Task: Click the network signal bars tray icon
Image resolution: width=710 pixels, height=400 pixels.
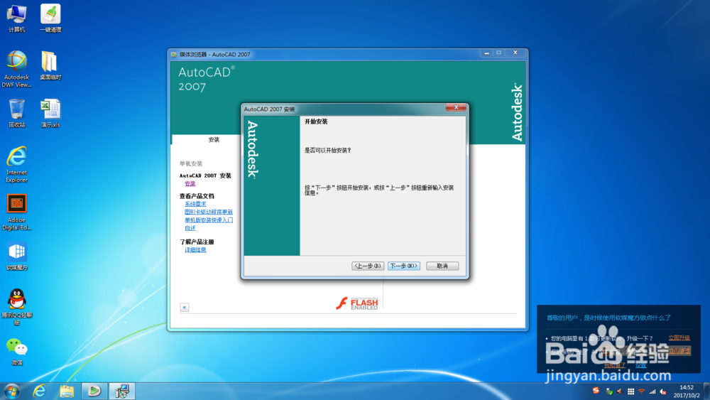Action: tap(652, 391)
